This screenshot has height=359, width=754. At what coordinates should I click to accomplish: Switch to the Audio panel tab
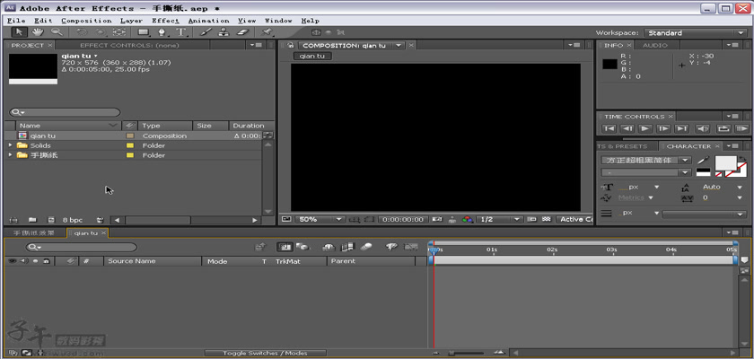655,45
